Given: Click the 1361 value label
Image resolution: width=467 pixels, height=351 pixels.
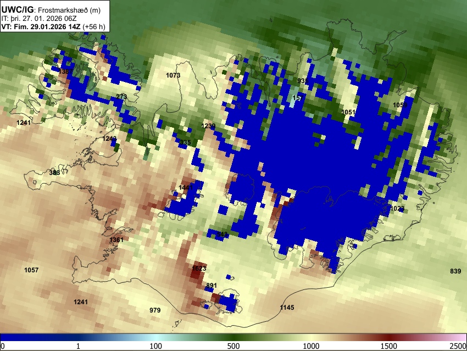Looking at the screenshot, I should click(x=116, y=240).
